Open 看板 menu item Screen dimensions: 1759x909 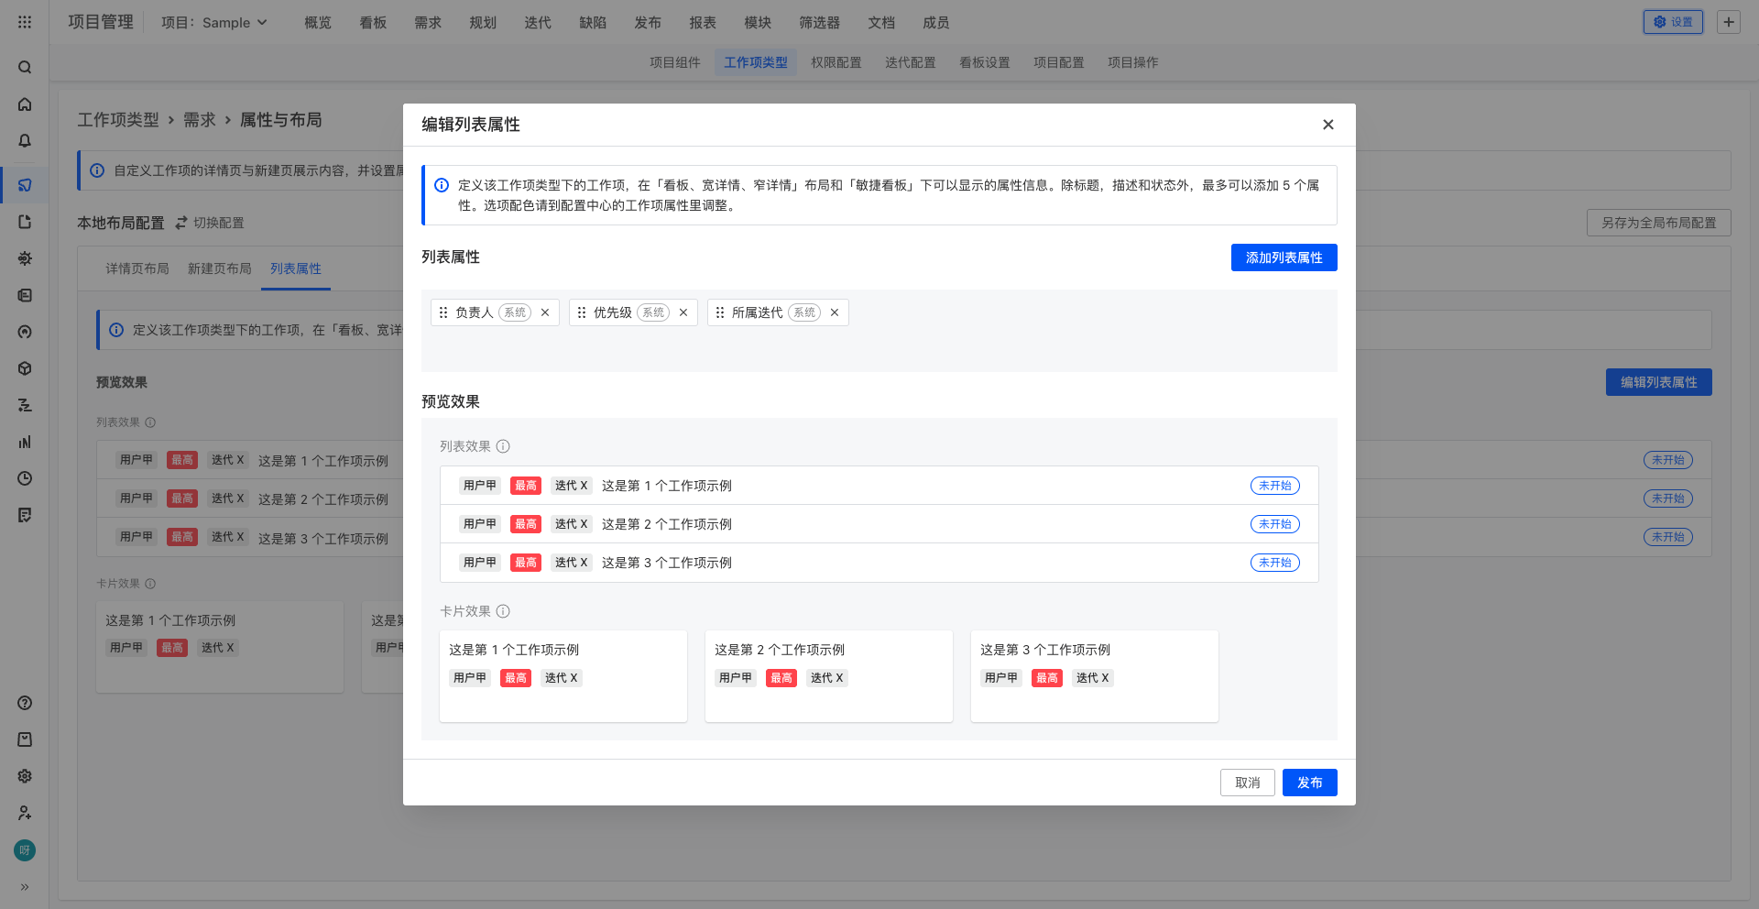click(x=373, y=22)
